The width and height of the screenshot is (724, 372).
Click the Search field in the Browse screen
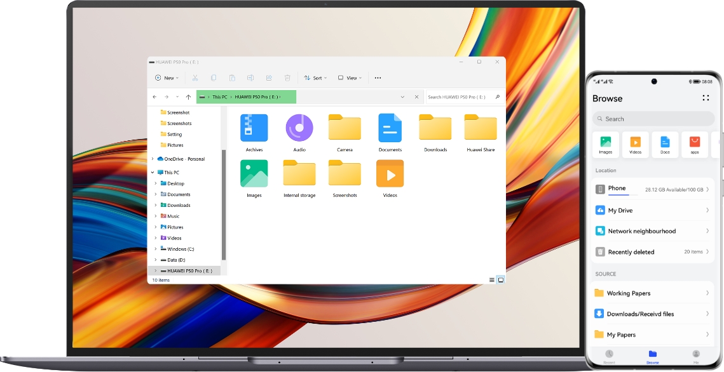[653, 119]
